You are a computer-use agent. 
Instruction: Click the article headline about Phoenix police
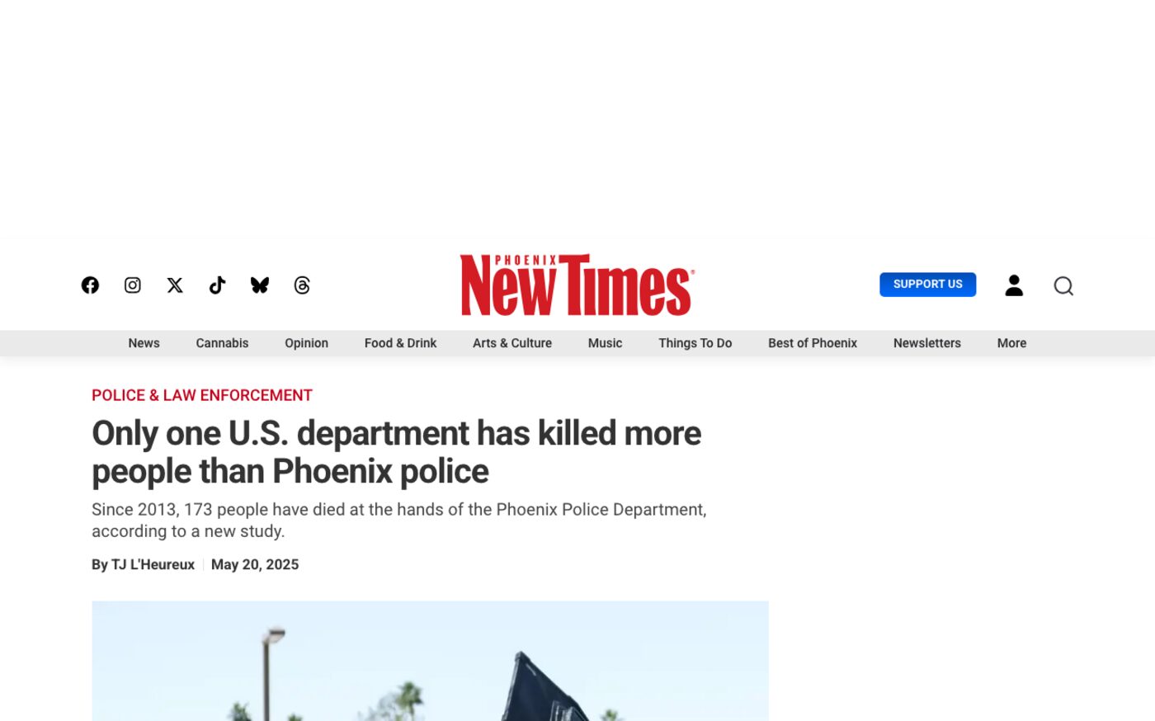point(396,452)
